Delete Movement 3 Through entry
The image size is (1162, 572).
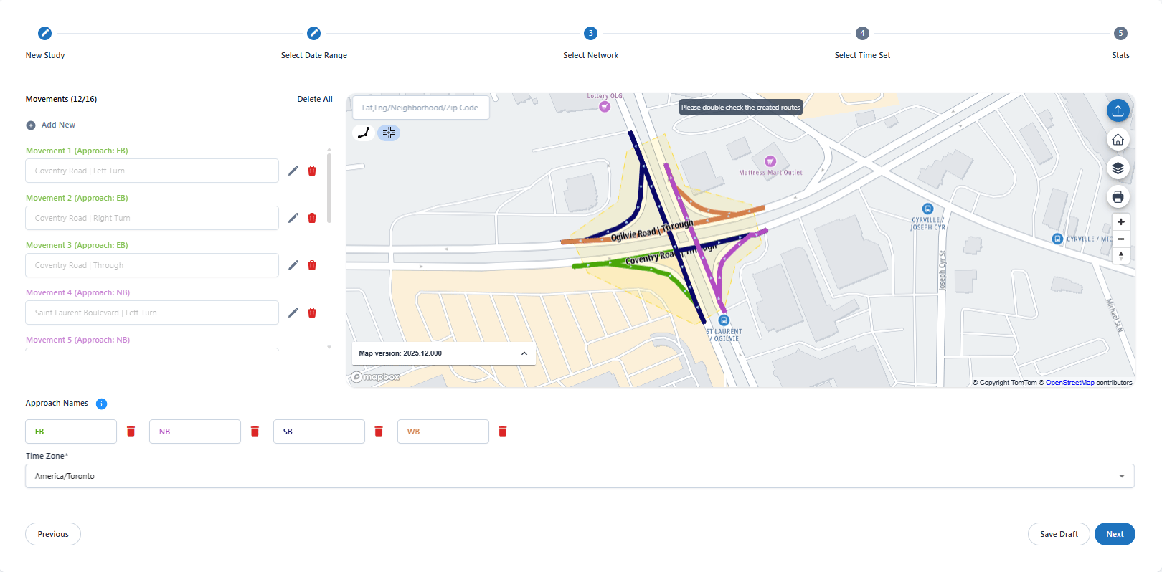(x=312, y=265)
